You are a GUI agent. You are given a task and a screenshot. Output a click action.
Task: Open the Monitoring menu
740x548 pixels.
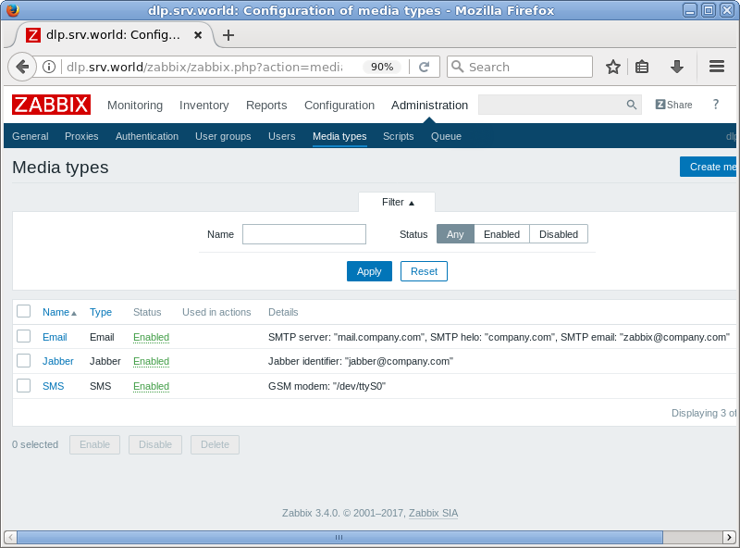[x=135, y=105]
